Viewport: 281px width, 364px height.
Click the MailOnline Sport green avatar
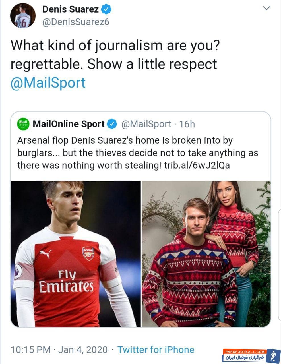[23, 124]
